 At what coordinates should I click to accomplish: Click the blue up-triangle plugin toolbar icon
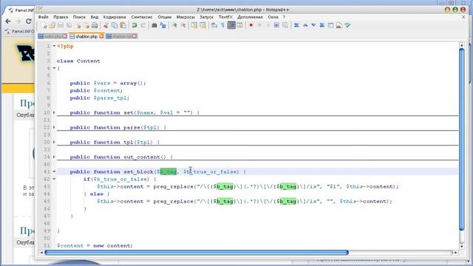(x=305, y=25)
